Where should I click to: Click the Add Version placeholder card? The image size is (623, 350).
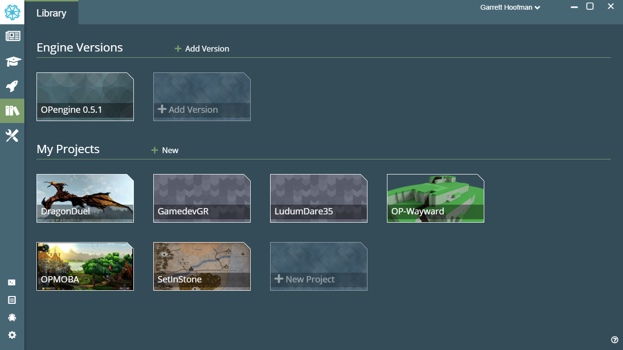pos(202,97)
